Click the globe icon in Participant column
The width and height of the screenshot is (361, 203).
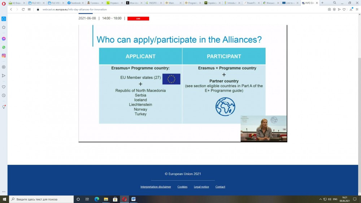coord(225,107)
